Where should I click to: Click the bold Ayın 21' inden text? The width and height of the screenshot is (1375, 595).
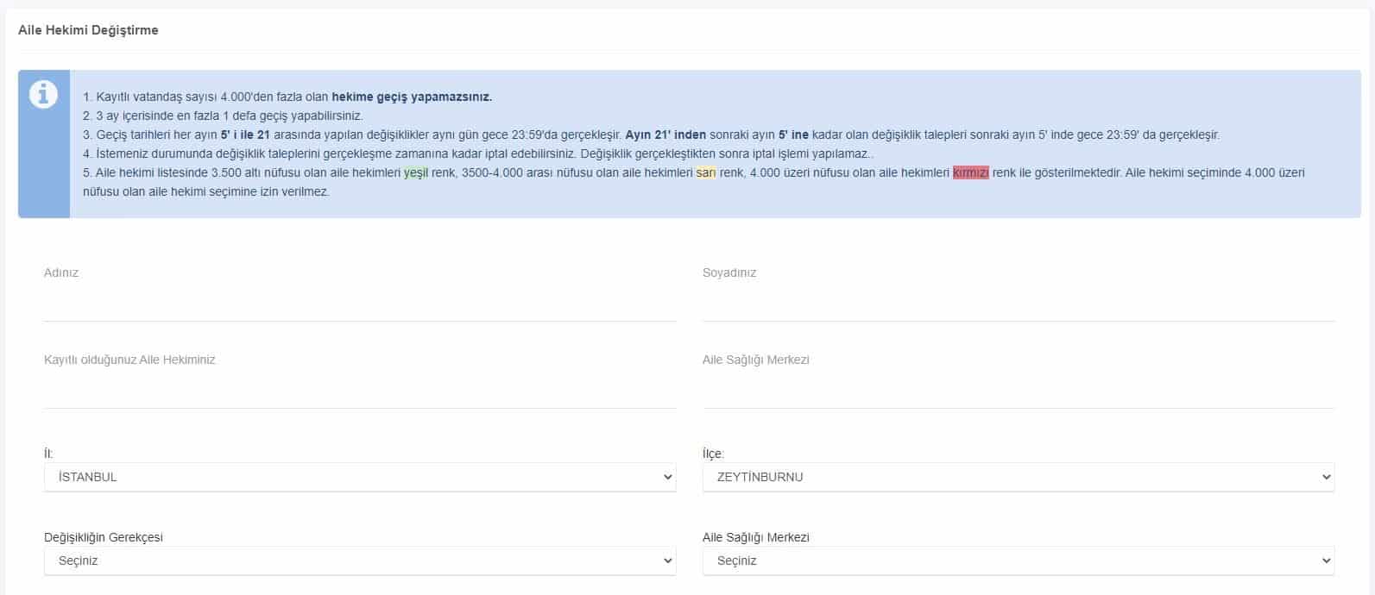pos(665,135)
